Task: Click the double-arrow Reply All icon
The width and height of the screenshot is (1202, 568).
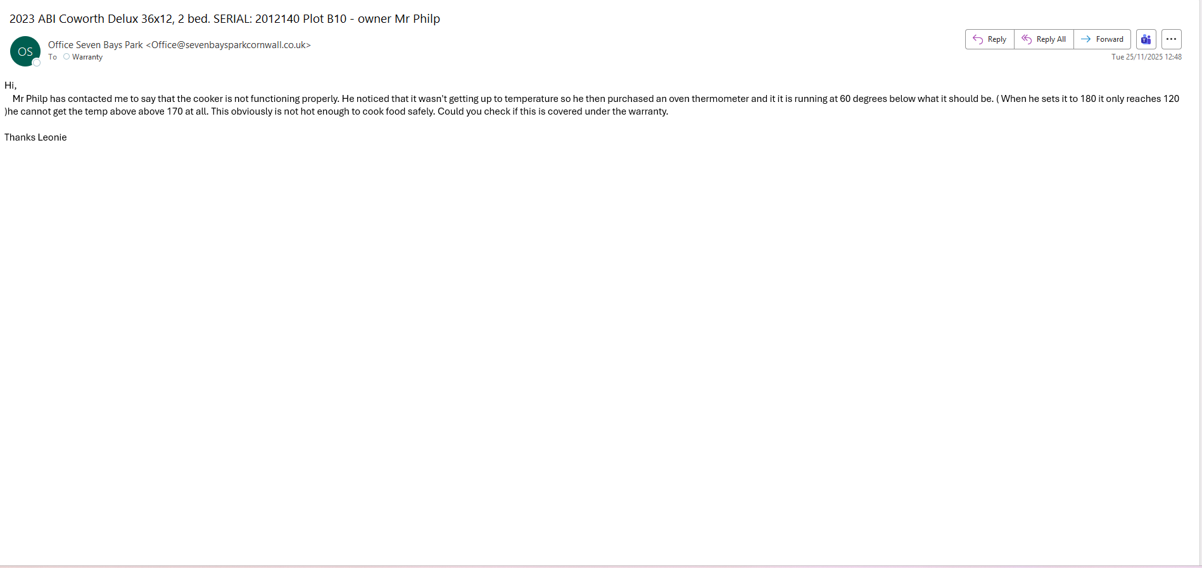Action: coord(1027,39)
